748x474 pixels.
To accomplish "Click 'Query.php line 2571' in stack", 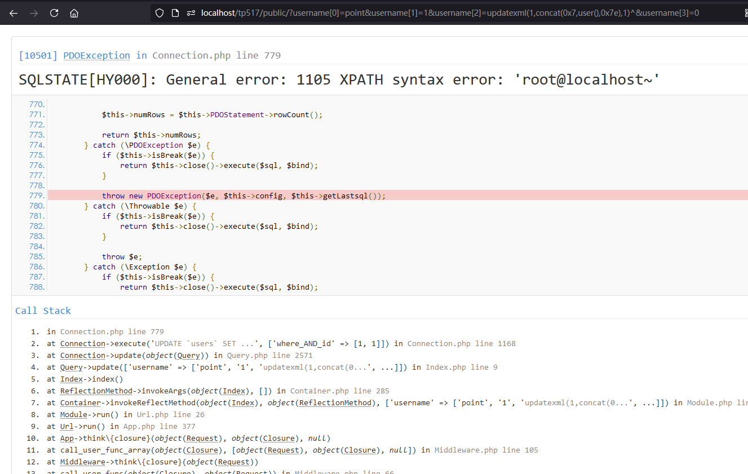I will [x=270, y=355].
